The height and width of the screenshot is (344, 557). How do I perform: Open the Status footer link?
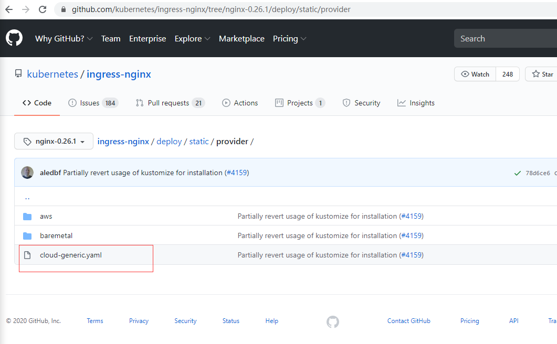tap(231, 321)
